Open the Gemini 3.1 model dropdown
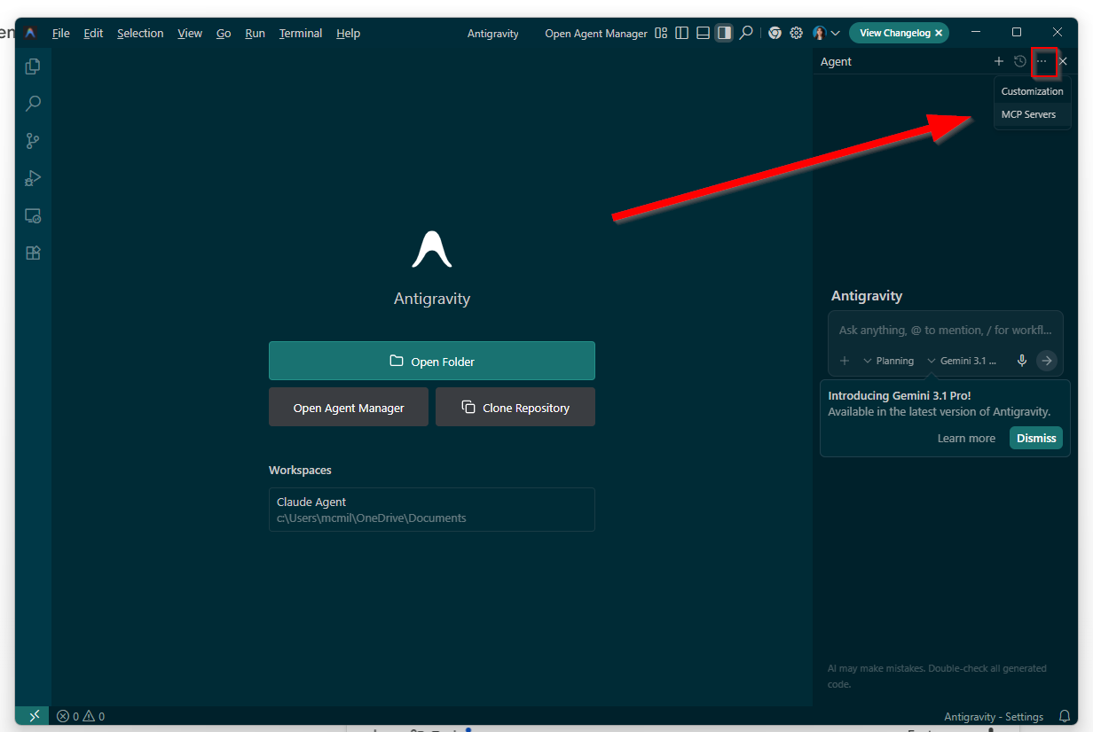 (x=962, y=361)
